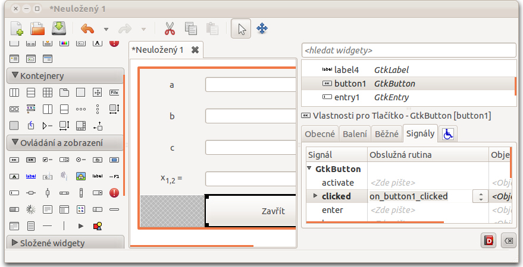The height and width of the screenshot is (267, 523).
Task: Collapse the GtkButton signal group
Action: pyautogui.click(x=309, y=169)
